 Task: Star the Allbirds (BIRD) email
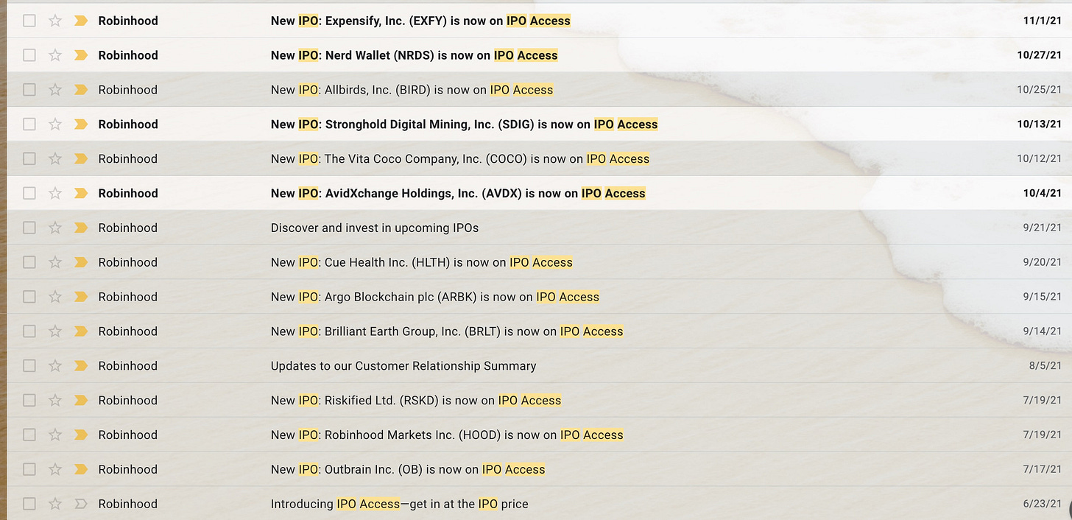55,90
